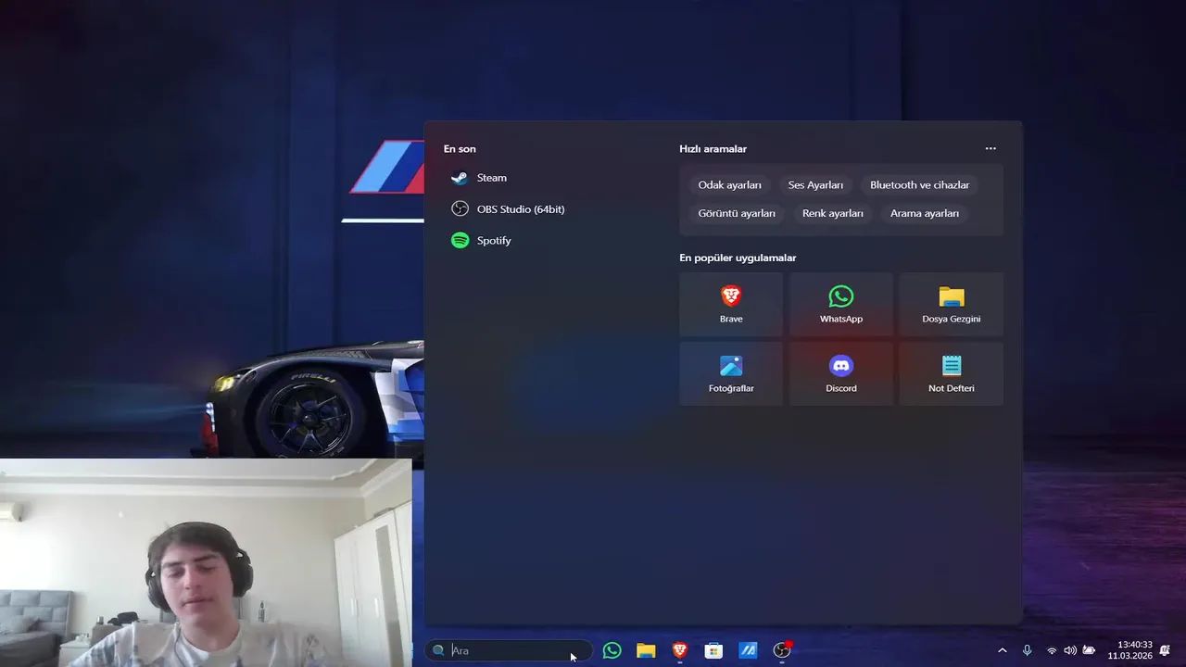Click the OBS Studio taskbar icon
The width and height of the screenshot is (1186, 667).
tap(782, 650)
